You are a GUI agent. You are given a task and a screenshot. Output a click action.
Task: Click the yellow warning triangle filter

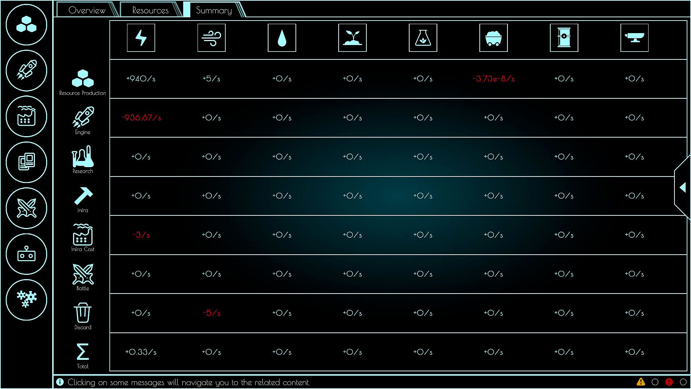click(x=641, y=382)
